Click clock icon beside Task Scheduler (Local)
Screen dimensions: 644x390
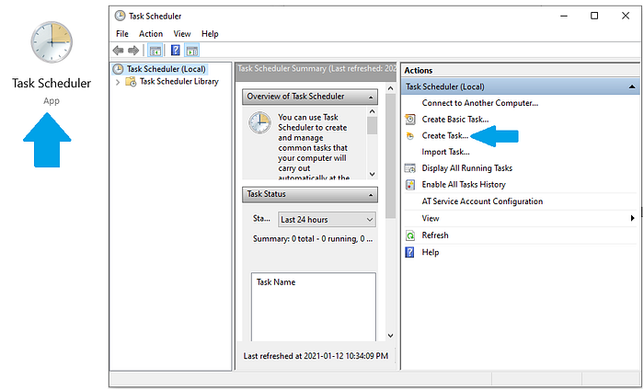tap(119, 69)
